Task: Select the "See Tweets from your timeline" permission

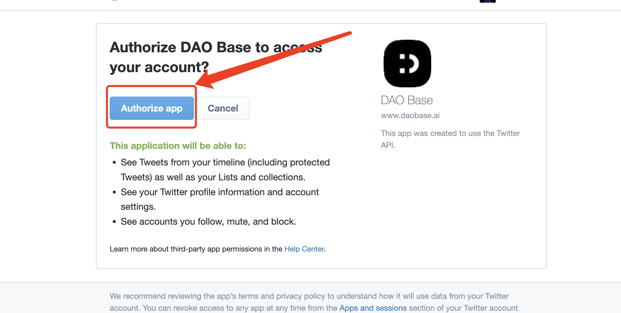Action: [x=225, y=162]
